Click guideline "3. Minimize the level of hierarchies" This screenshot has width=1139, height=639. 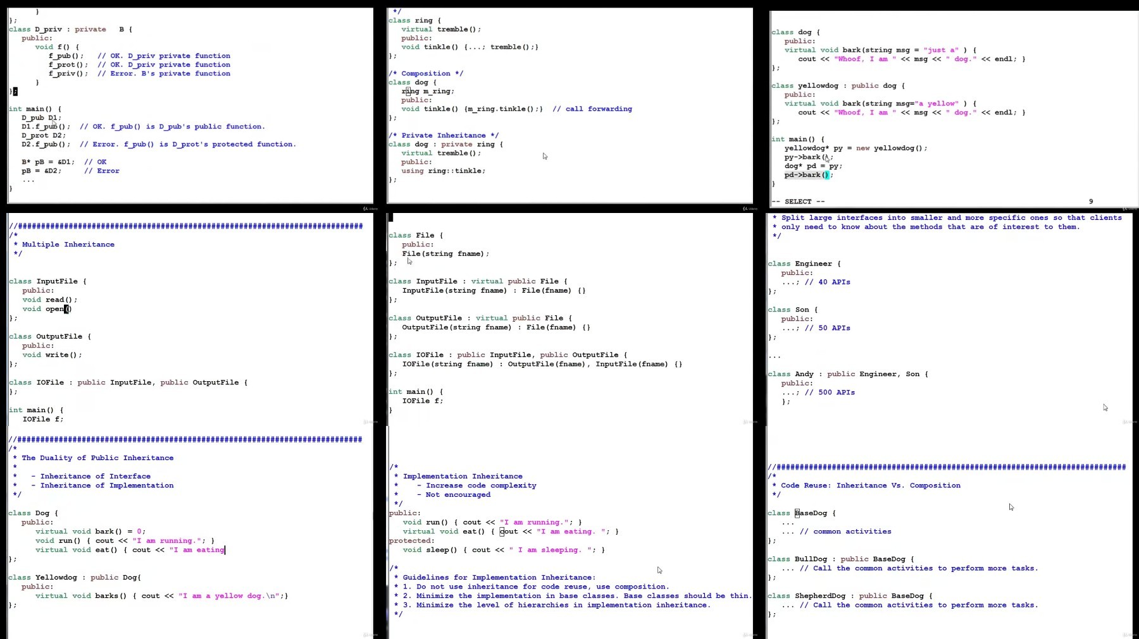click(557, 605)
